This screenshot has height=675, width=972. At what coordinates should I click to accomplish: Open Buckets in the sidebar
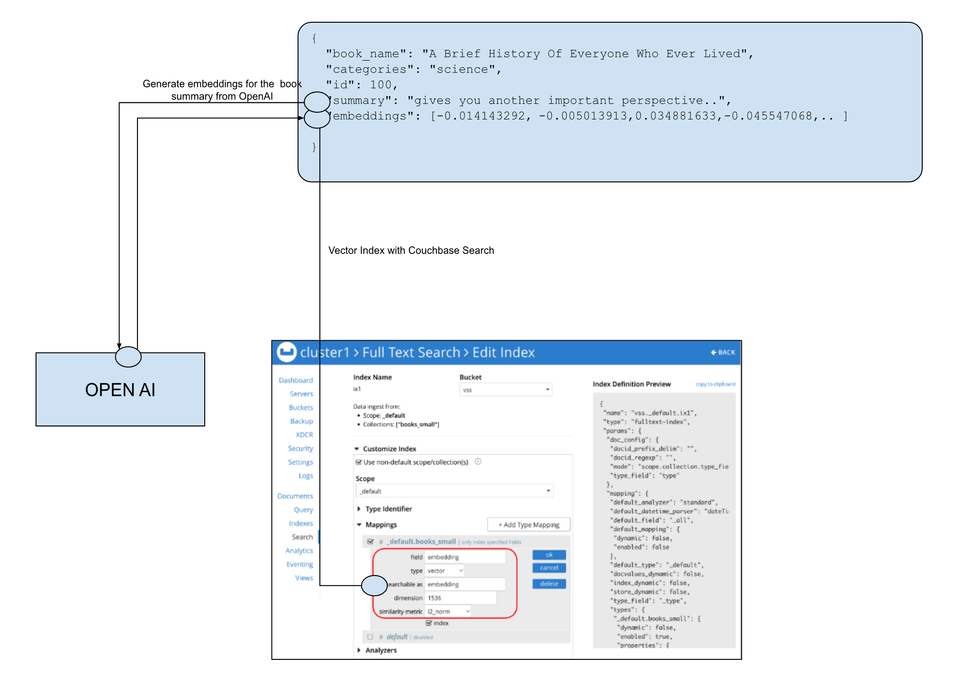(x=301, y=408)
